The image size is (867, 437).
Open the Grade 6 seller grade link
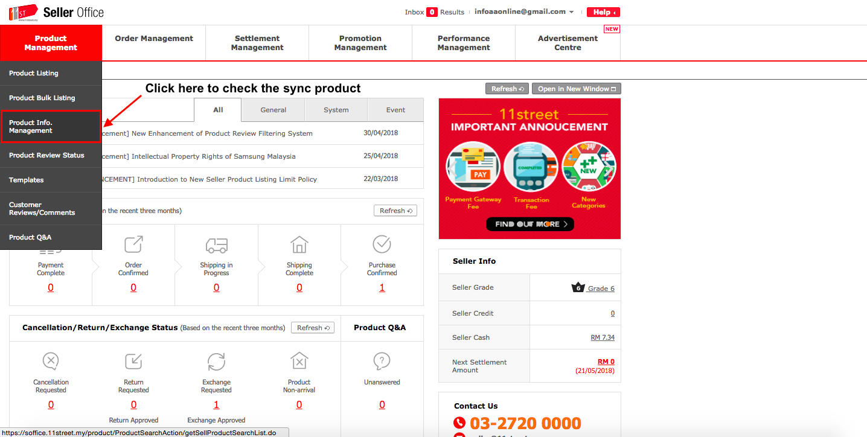point(601,289)
